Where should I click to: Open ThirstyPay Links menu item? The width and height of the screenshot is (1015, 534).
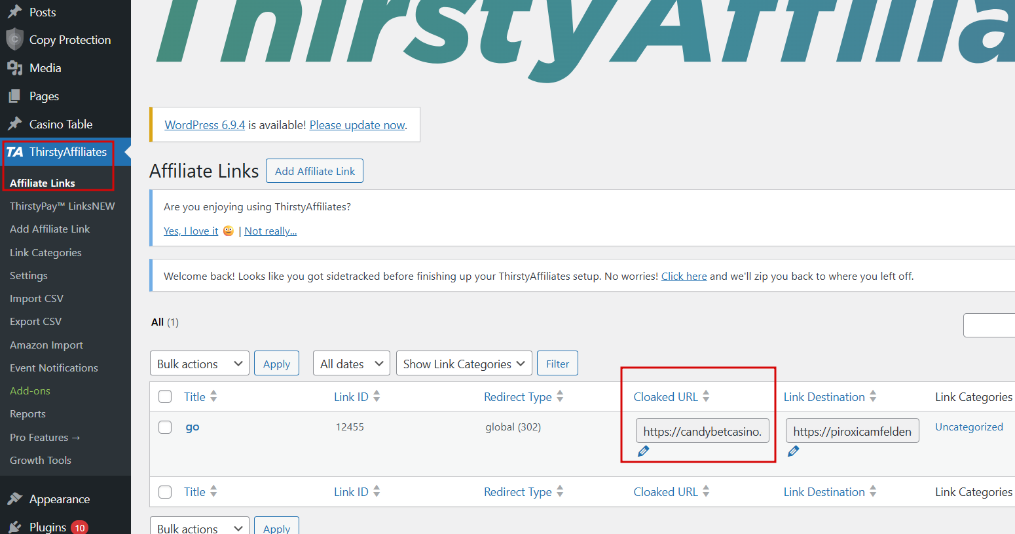62,206
